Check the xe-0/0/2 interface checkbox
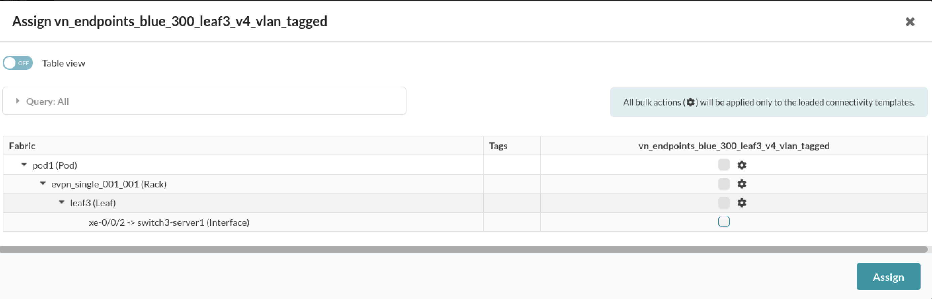Screen dimensions: 932x299 coord(724,221)
